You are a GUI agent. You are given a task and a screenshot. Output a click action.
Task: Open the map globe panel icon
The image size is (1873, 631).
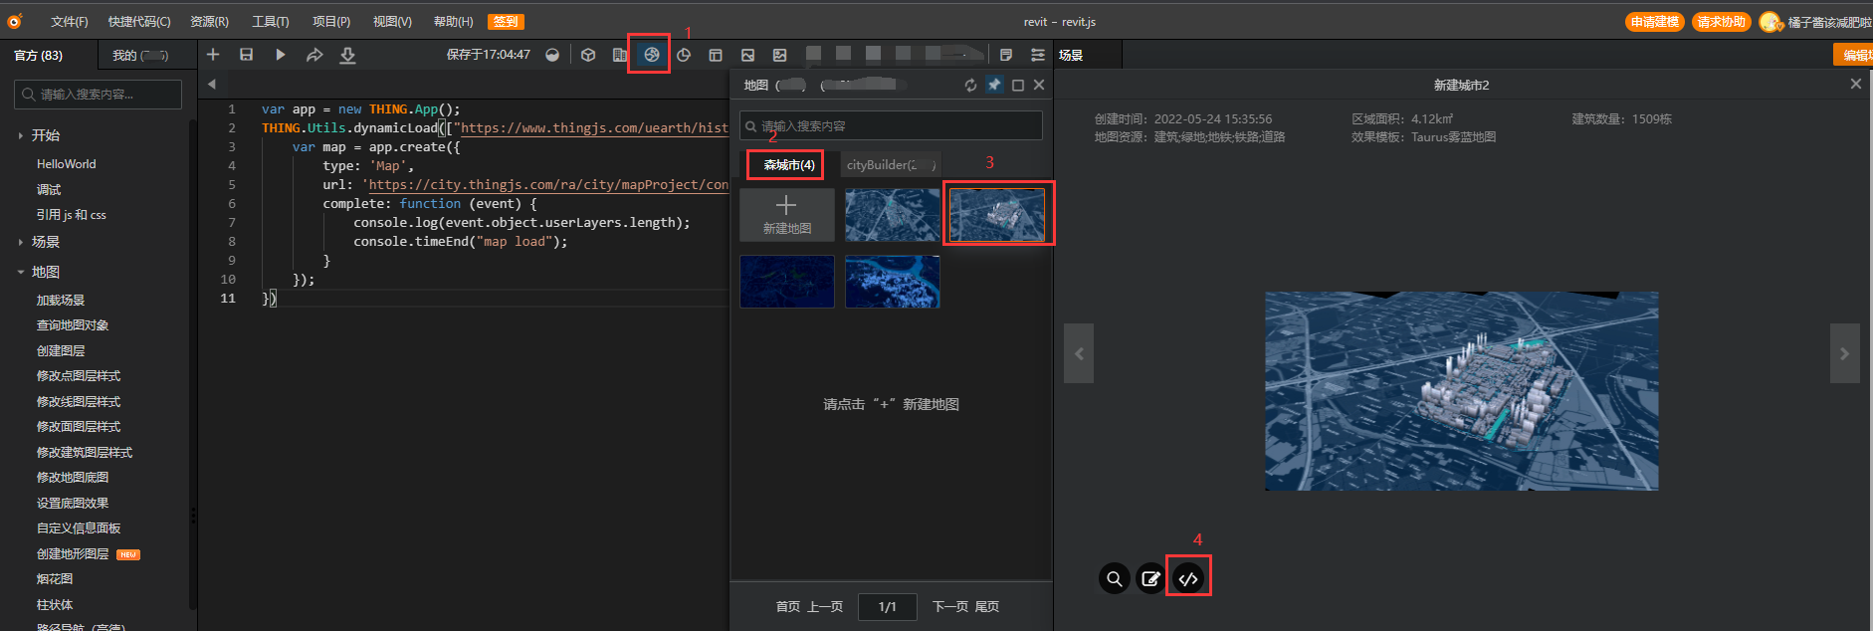coord(652,55)
